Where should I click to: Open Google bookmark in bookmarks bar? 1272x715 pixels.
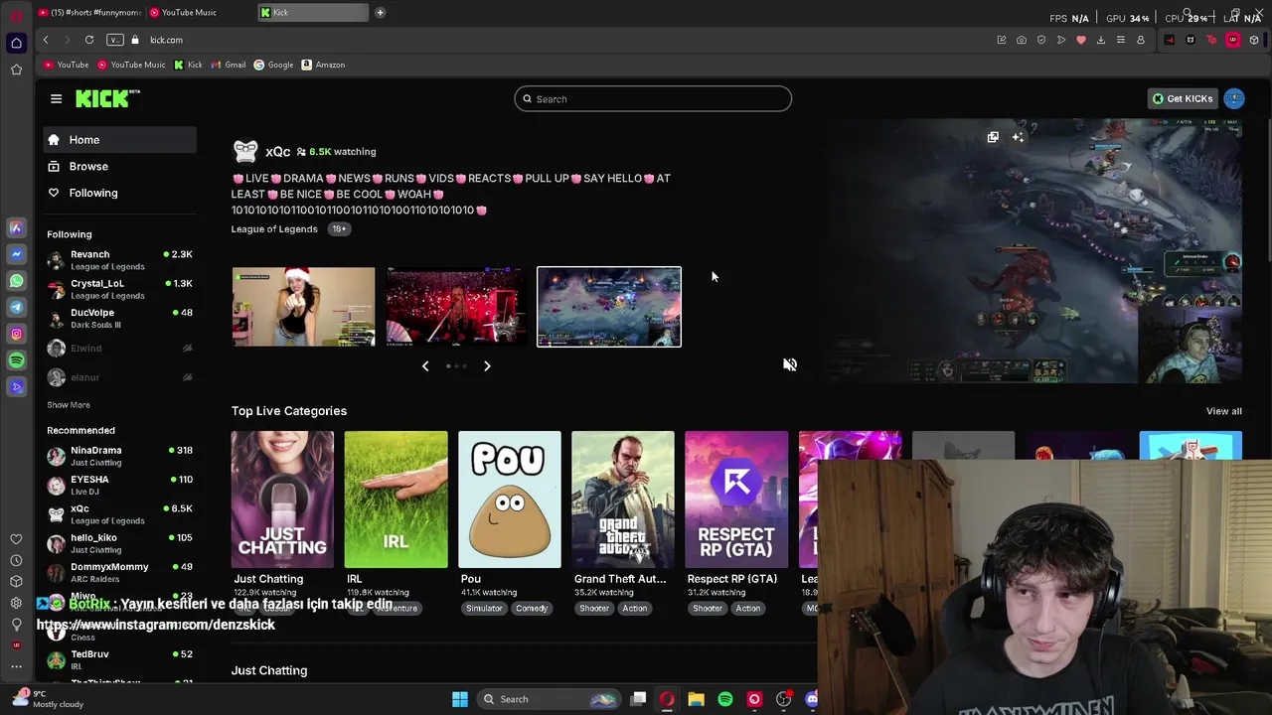coord(274,65)
